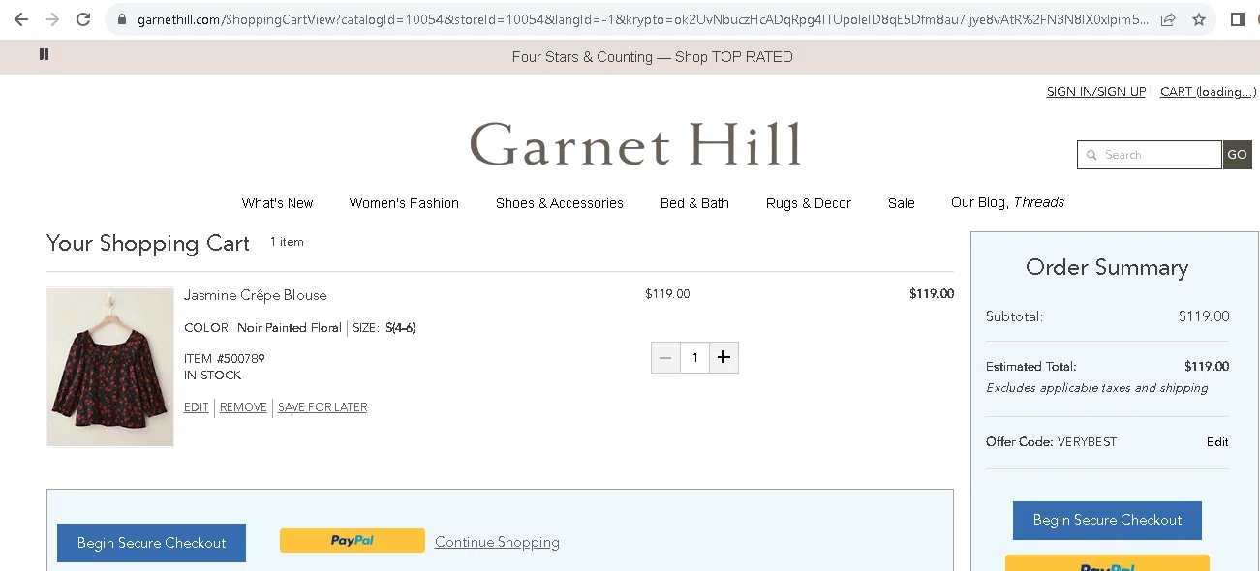
Task: Click EDIT under the blouse item
Action: click(196, 407)
